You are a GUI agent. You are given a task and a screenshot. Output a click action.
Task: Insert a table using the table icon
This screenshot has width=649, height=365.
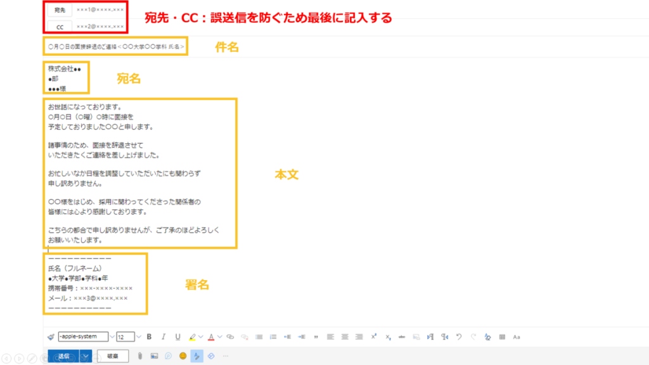click(x=502, y=337)
